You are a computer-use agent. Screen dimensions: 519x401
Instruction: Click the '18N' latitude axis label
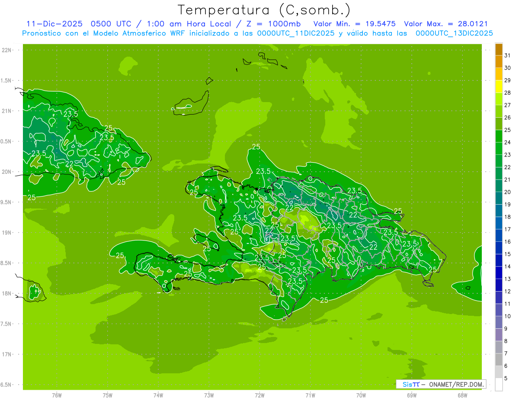pos(6,293)
